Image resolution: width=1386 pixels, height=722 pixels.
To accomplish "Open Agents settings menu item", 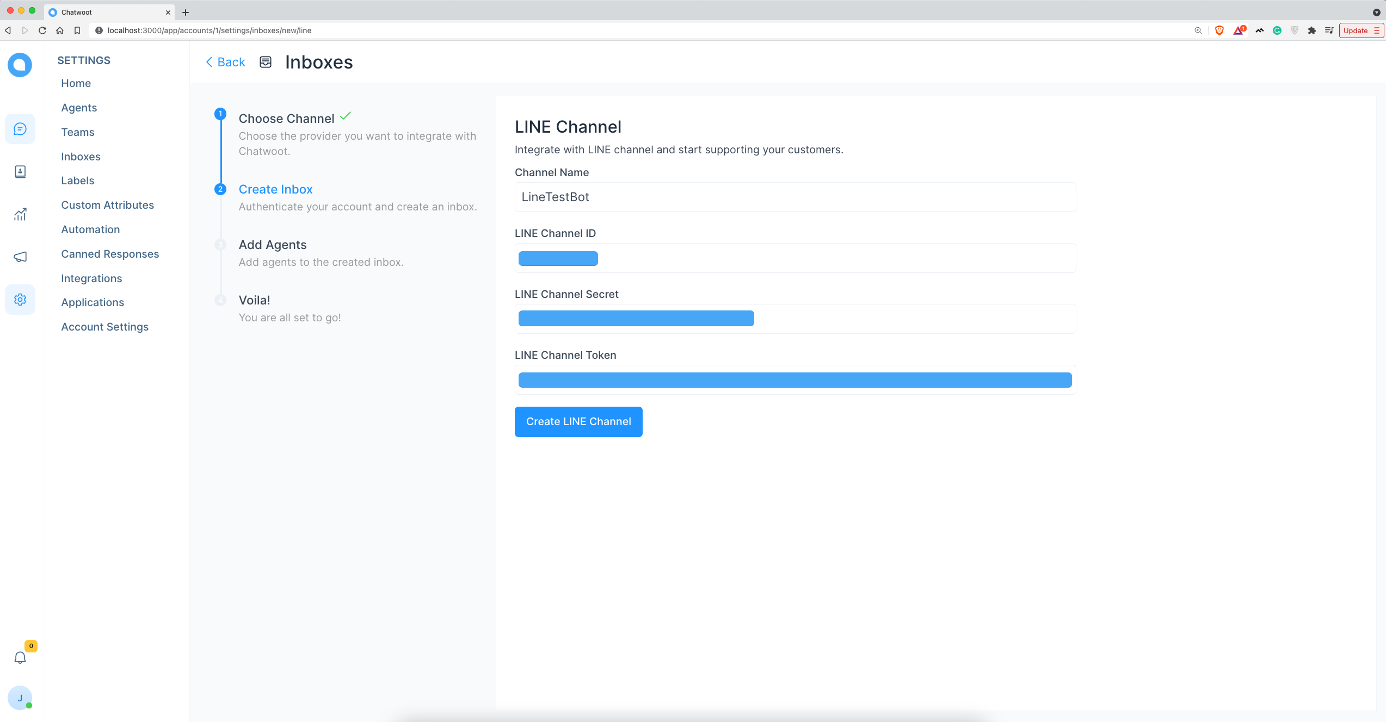I will click(x=79, y=108).
